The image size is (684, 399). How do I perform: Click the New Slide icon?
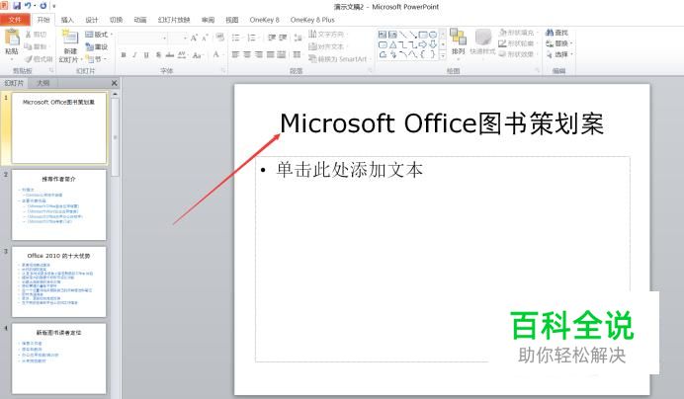70,38
